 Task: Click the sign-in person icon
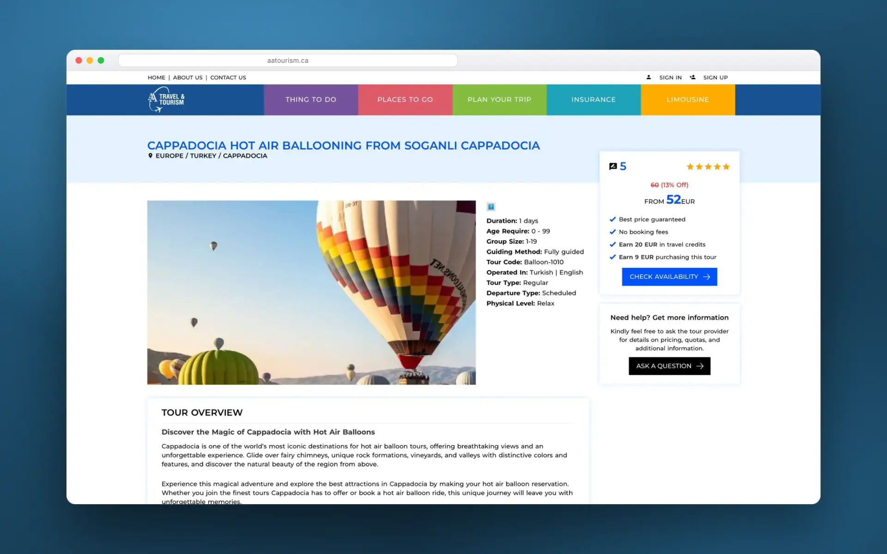(x=649, y=78)
